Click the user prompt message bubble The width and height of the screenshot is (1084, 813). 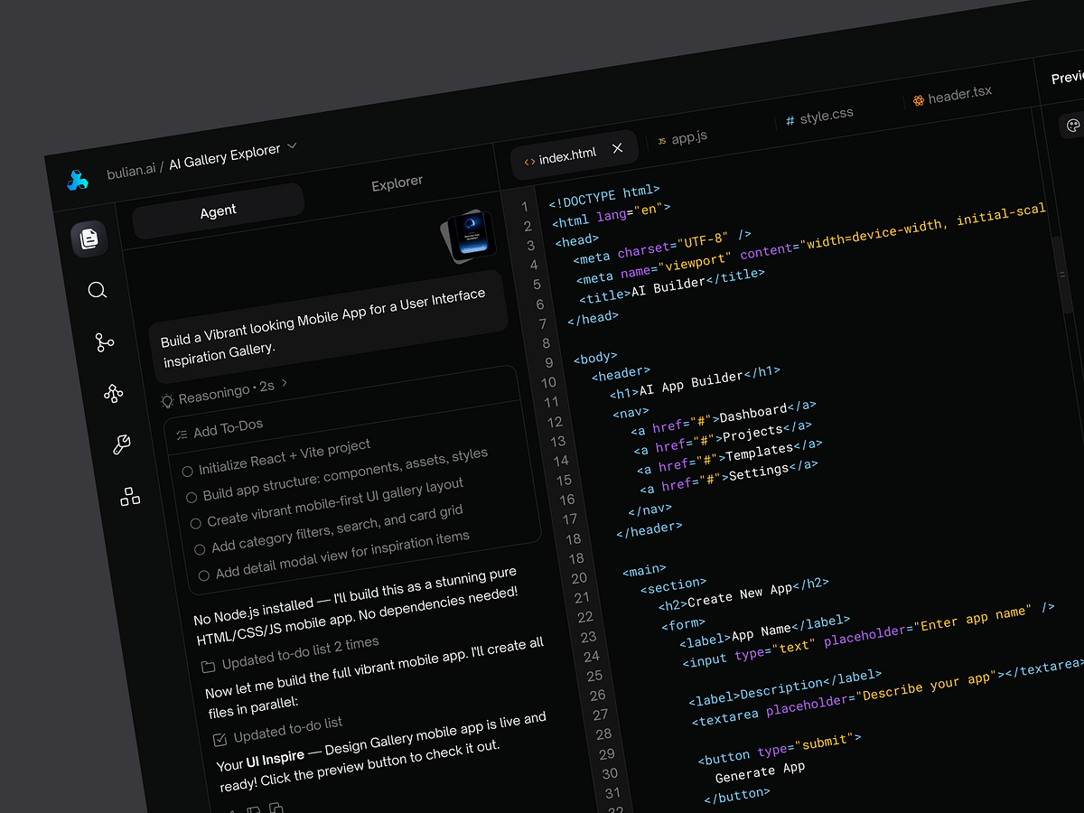[x=326, y=325]
